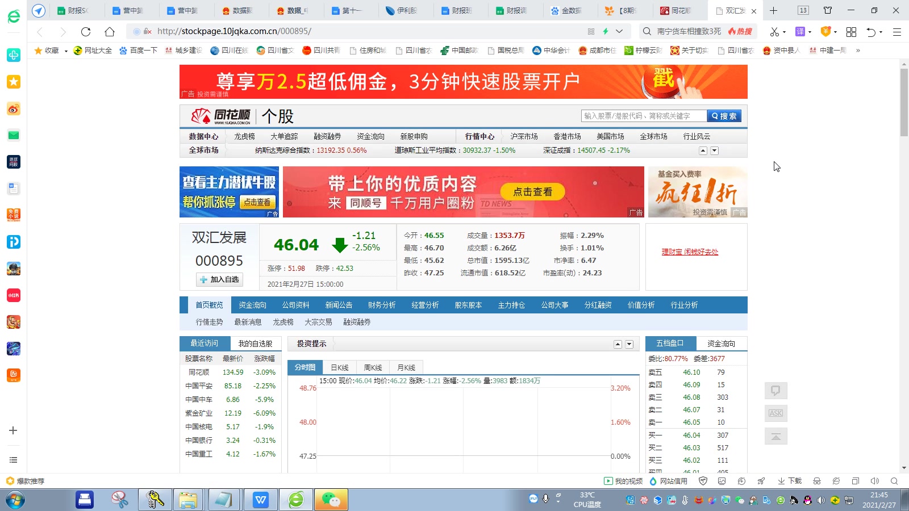Open 同花顺 row in recent visits
This screenshot has height=511, width=909.
click(x=230, y=372)
